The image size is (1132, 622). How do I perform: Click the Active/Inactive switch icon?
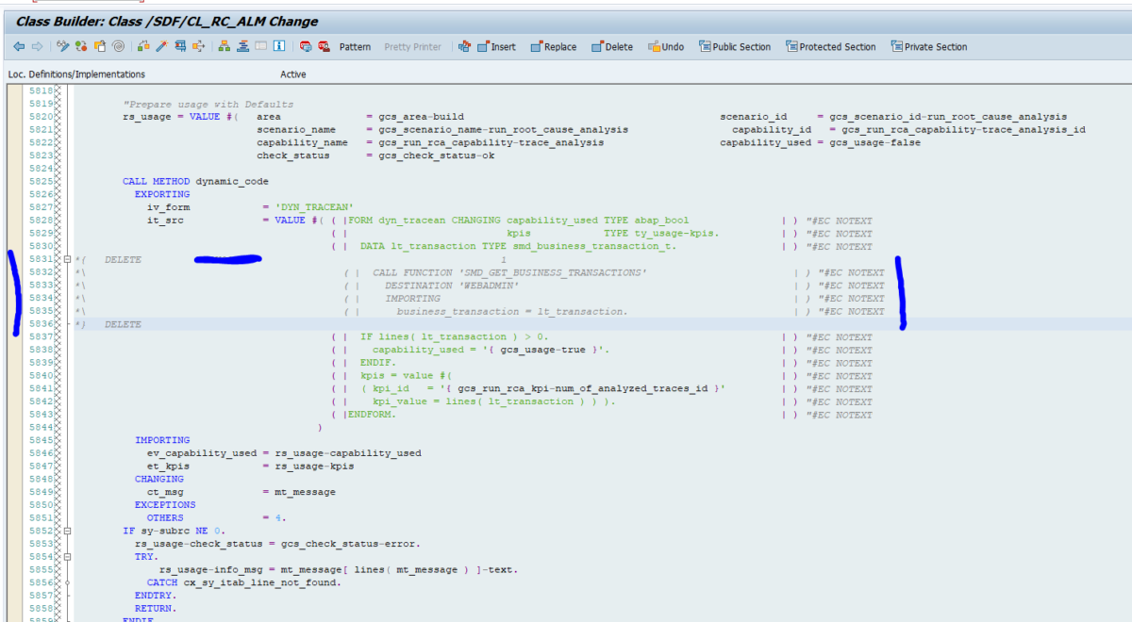[x=81, y=46]
